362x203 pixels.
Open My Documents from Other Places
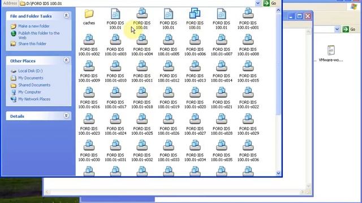(x=31, y=78)
